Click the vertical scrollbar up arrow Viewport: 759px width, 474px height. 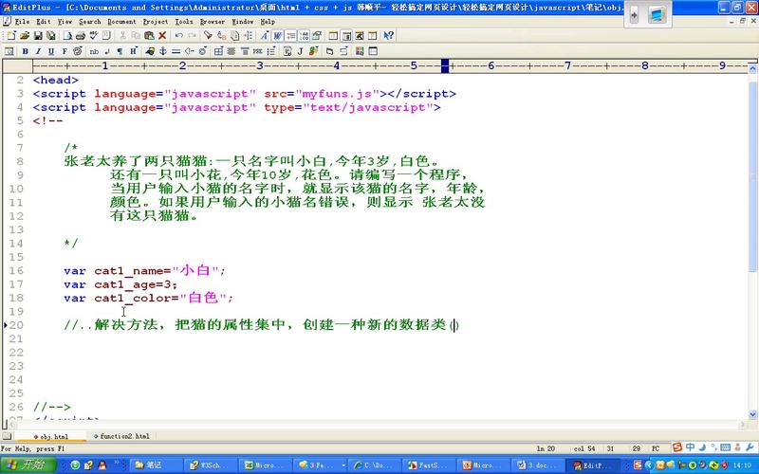[752, 69]
